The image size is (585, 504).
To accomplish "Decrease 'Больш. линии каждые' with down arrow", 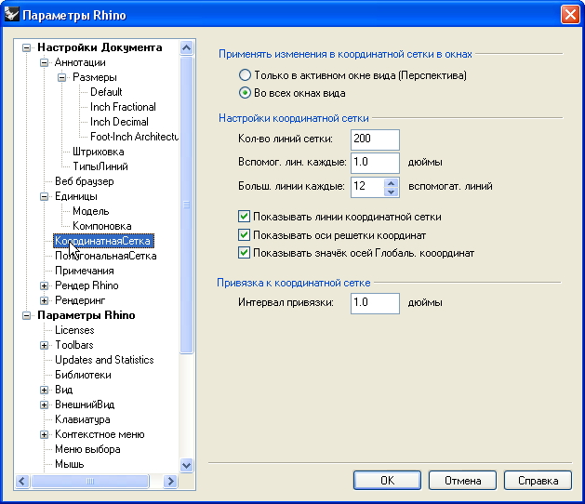I will [x=391, y=192].
